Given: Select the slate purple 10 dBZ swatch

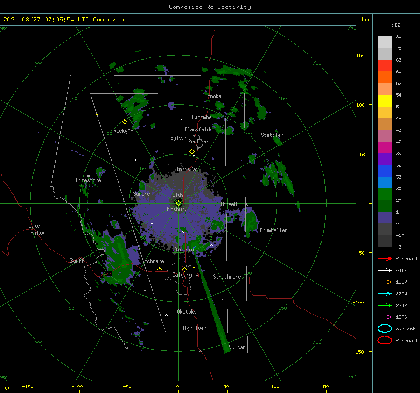Looking at the screenshot, I should [385, 218].
